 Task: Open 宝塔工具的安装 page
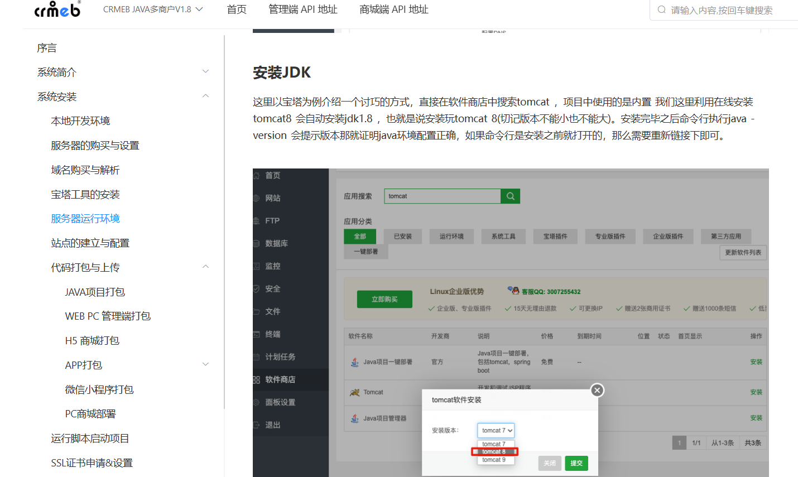(x=85, y=195)
